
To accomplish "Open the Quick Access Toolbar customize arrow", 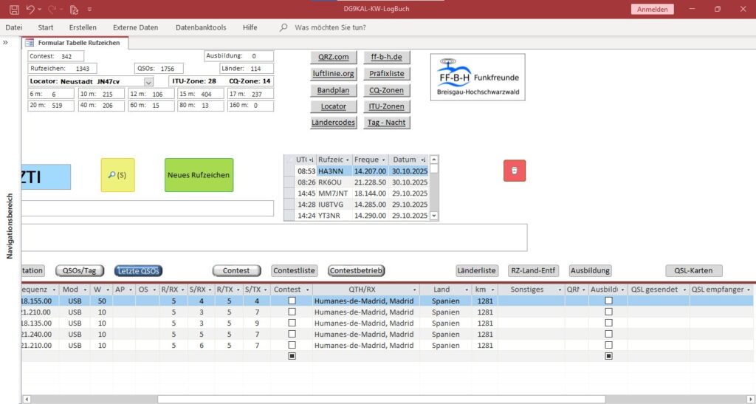I will coord(90,10).
